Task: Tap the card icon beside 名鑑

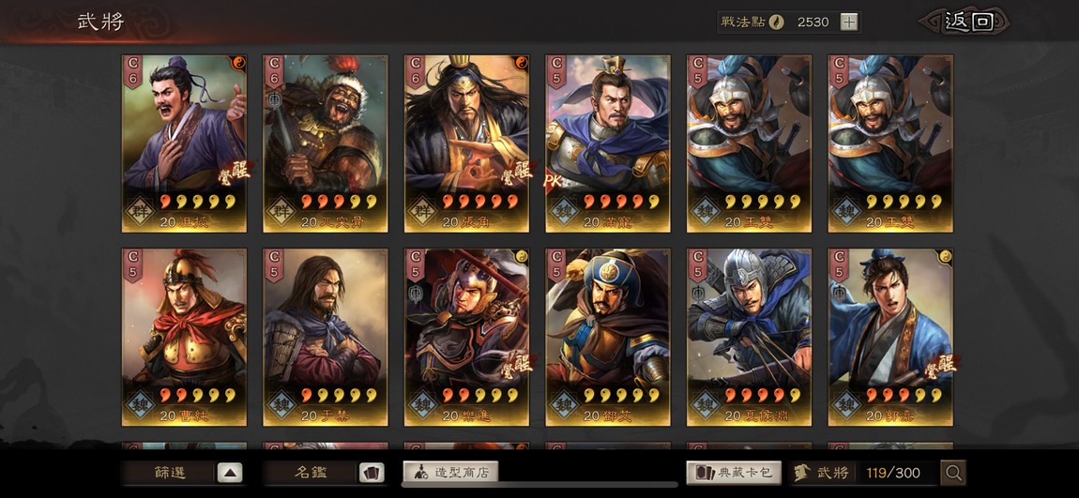Action: pyautogui.click(x=372, y=473)
